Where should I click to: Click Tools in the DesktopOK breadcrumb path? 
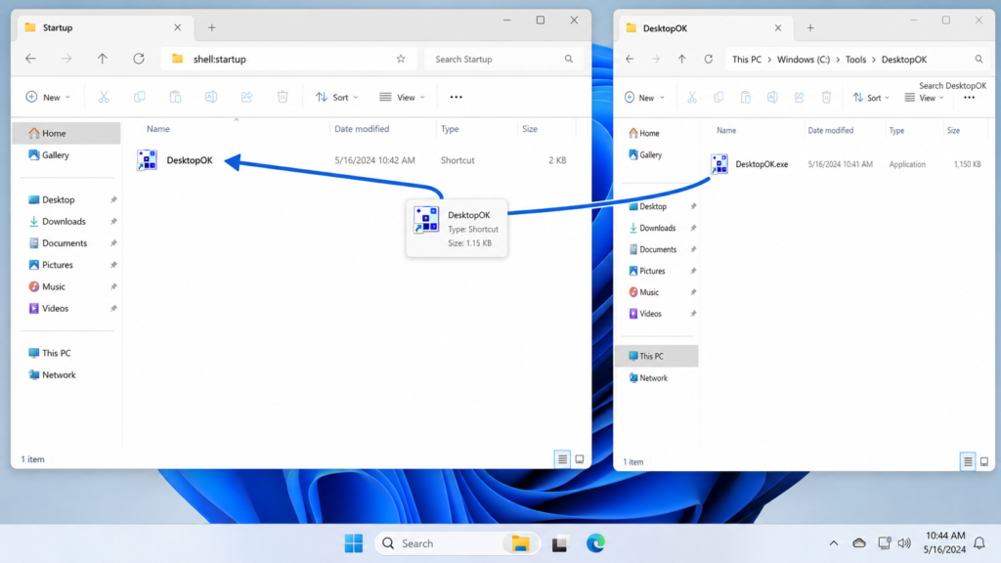coord(855,60)
